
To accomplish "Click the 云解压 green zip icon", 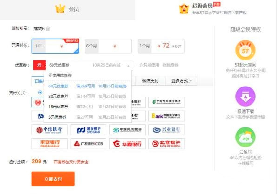I will (246, 137).
